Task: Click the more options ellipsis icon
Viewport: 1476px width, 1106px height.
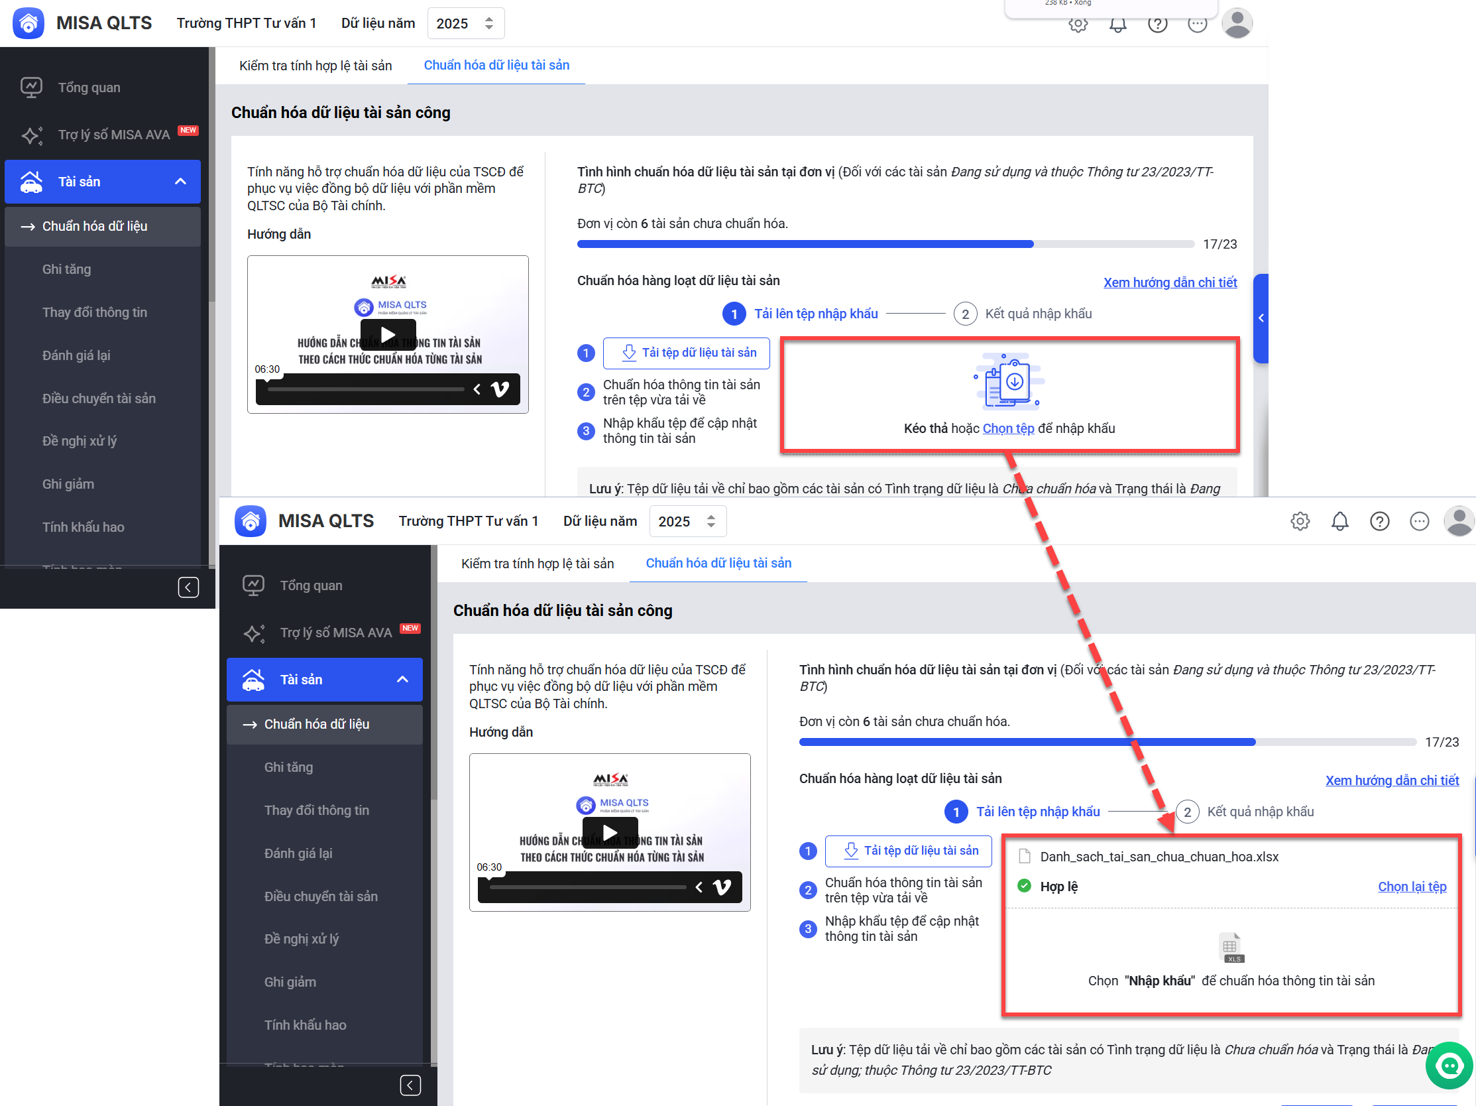Action: [1419, 521]
